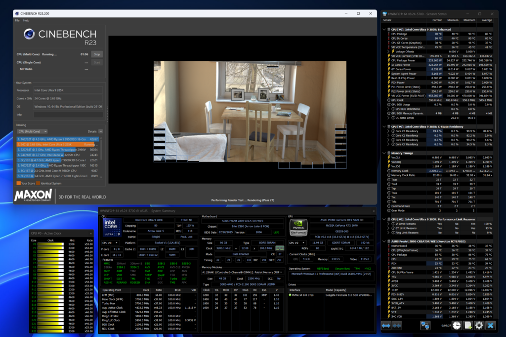The width and height of the screenshot is (506, 337).
Task: Select the AMD Ryzen 9 9950X3D ranking entry
Action: [58, 139]
